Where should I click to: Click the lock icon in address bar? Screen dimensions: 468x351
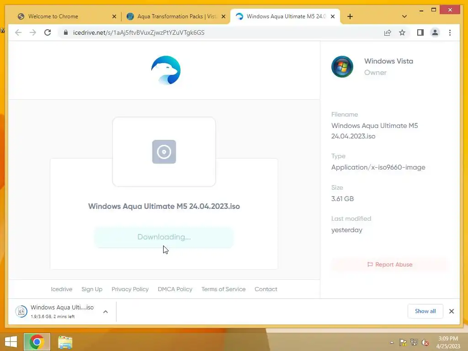[x=66, y=32]
